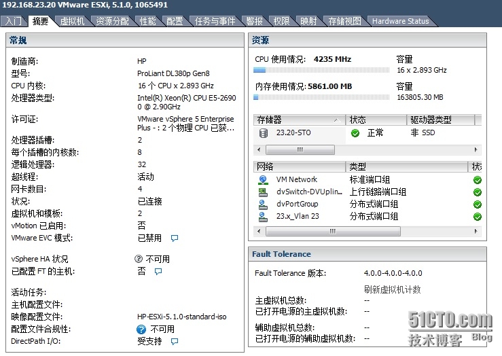Select the VM Network row
Viewport: 502px width, 356px height.
pyautogui.click(x=368, y=180)
